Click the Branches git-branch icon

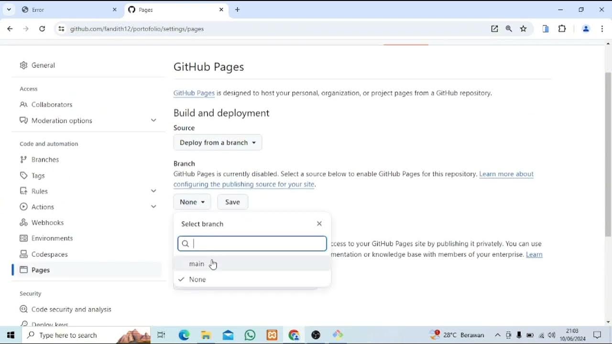[23, 160]
